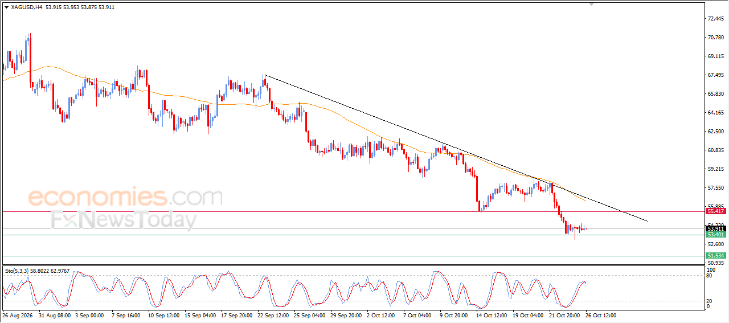
Task: Click 72.445 on the price axis
Action: pyautogui.click(x=715, y=19)
